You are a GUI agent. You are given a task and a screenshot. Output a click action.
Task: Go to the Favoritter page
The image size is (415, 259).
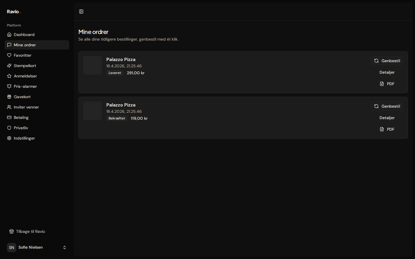[x=37, y=55]
